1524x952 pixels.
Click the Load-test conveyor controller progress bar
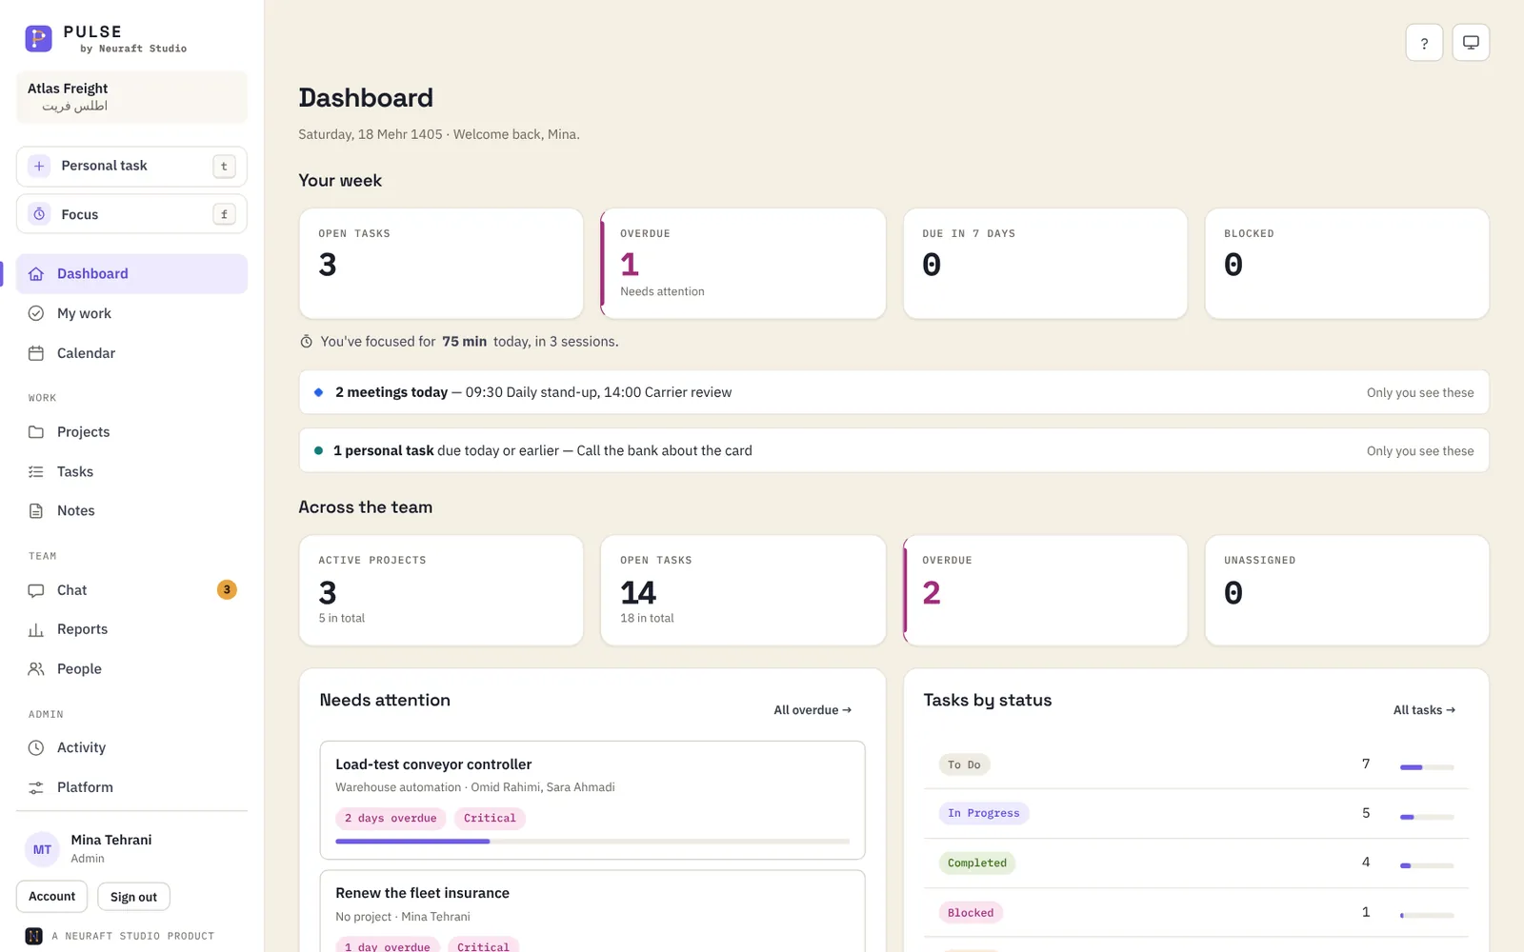pyautogui.click(x=592, y=842)
